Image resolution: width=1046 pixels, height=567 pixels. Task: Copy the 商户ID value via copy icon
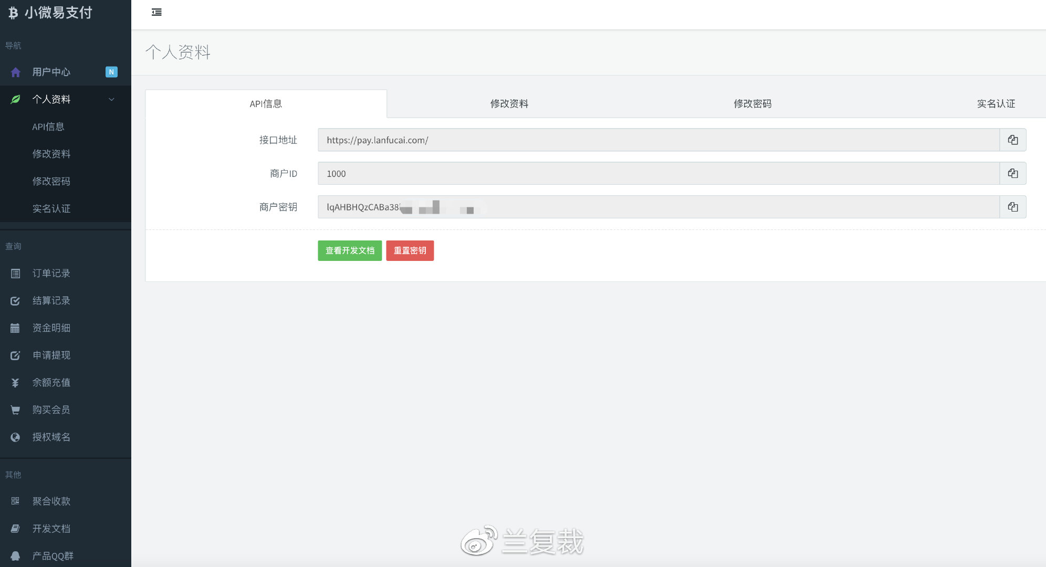point(1012,174)
